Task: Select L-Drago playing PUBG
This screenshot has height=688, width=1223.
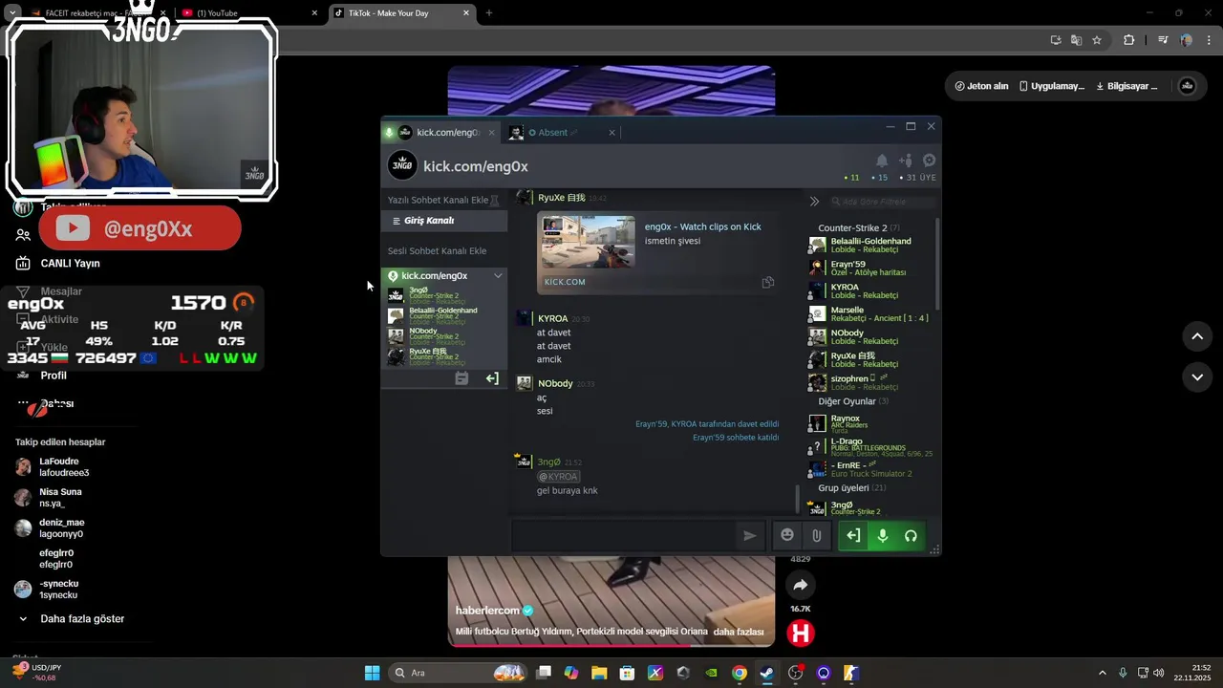Action: click(x=870, y=446)
